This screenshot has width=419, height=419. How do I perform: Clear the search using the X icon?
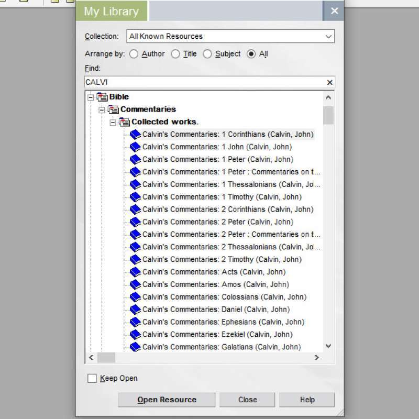329,82
